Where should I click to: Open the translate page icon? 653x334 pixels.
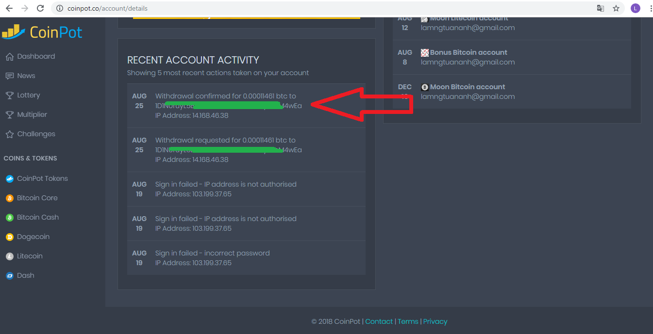coord(601,8)
